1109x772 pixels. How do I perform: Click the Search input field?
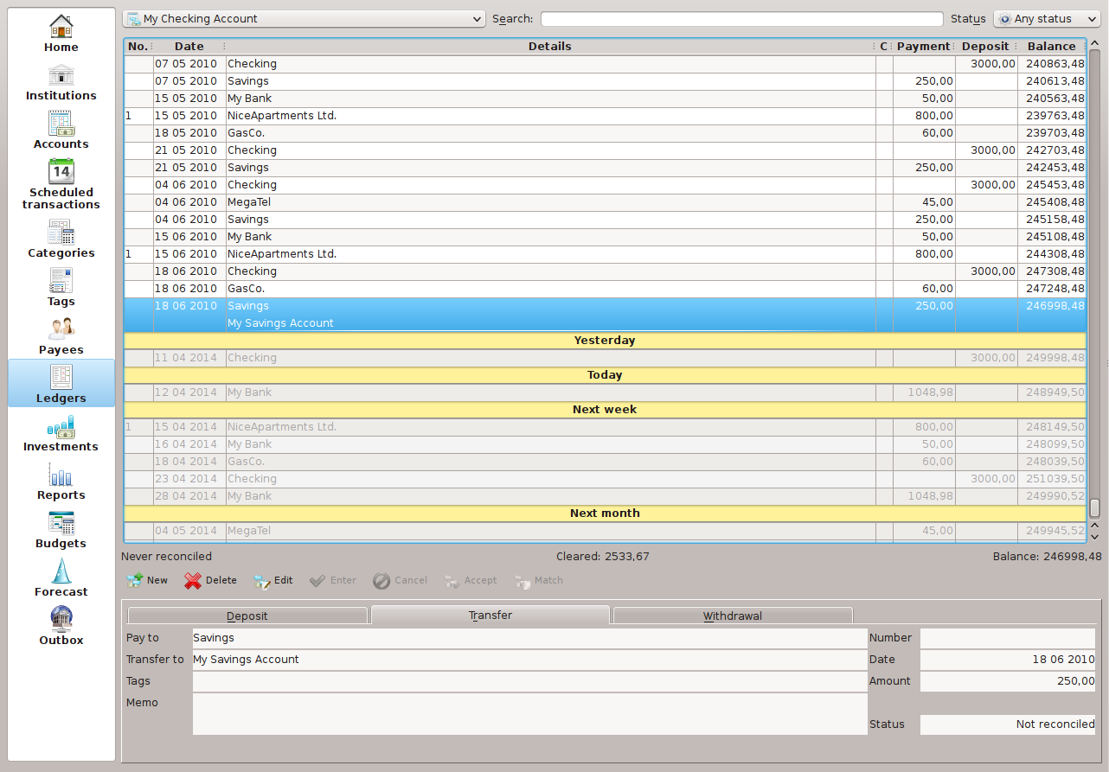tap(742, 19)
